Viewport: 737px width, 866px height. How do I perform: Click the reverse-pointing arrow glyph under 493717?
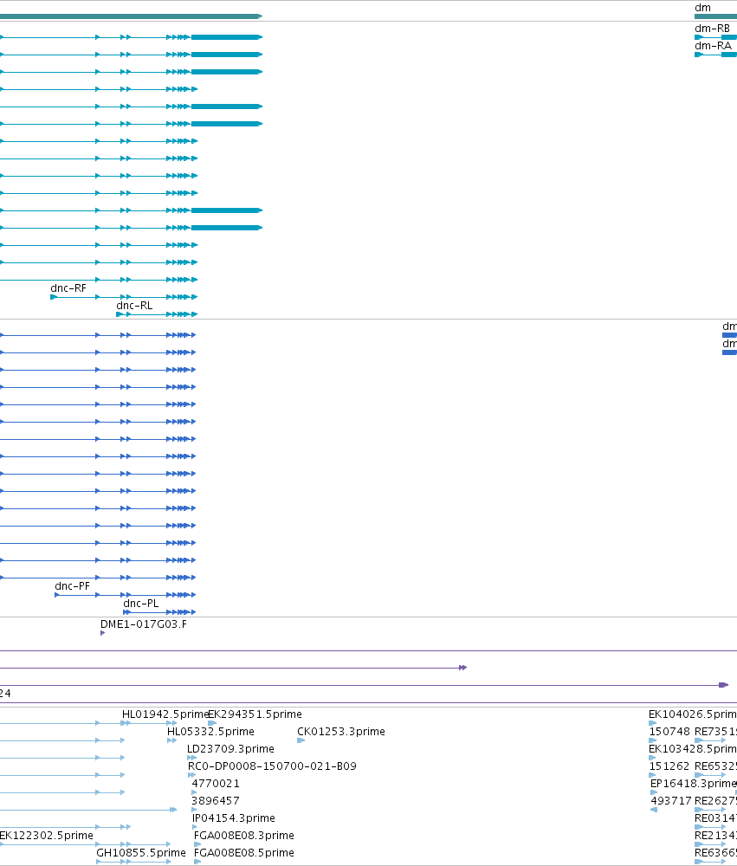tap(654, 810)
